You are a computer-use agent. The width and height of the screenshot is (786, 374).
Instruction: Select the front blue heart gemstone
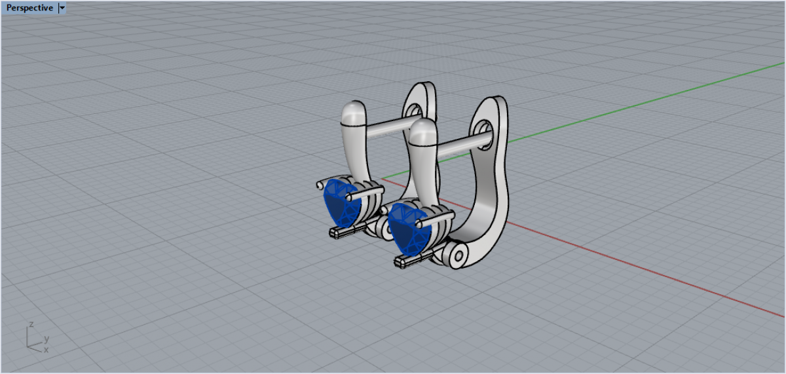pos(408,228)
